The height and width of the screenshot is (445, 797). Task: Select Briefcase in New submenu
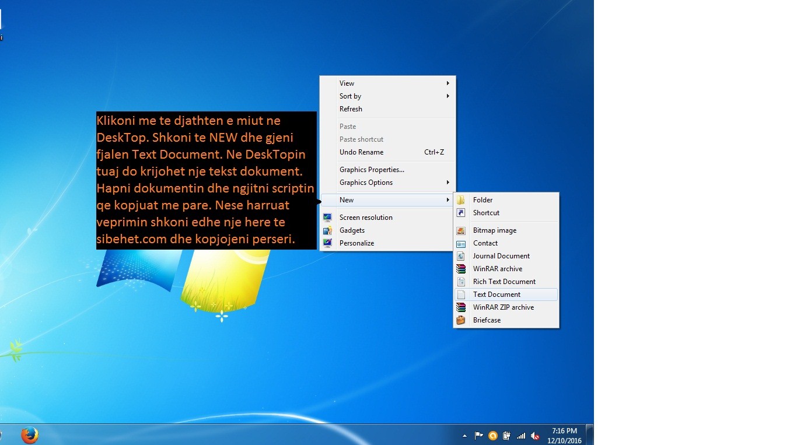(x=506, y=320)
